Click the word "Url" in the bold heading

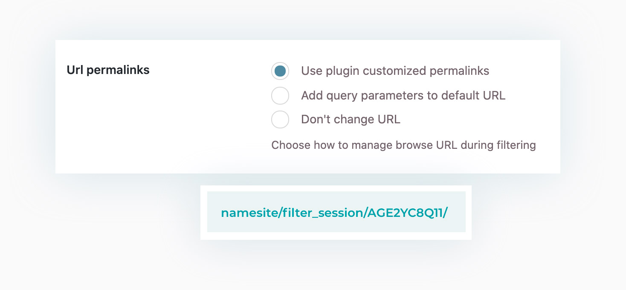pos(75,70)
